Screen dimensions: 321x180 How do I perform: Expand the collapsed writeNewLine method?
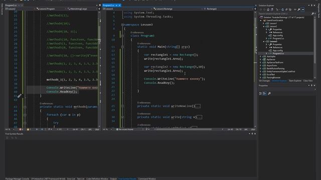click(122, 106)
